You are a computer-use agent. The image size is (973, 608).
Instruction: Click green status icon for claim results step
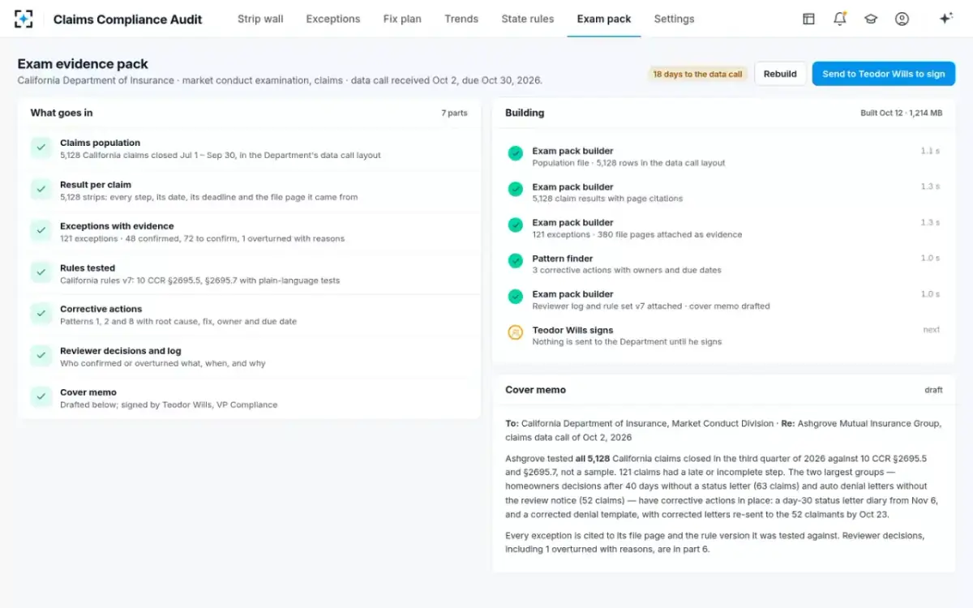click(x=515, y=189)
